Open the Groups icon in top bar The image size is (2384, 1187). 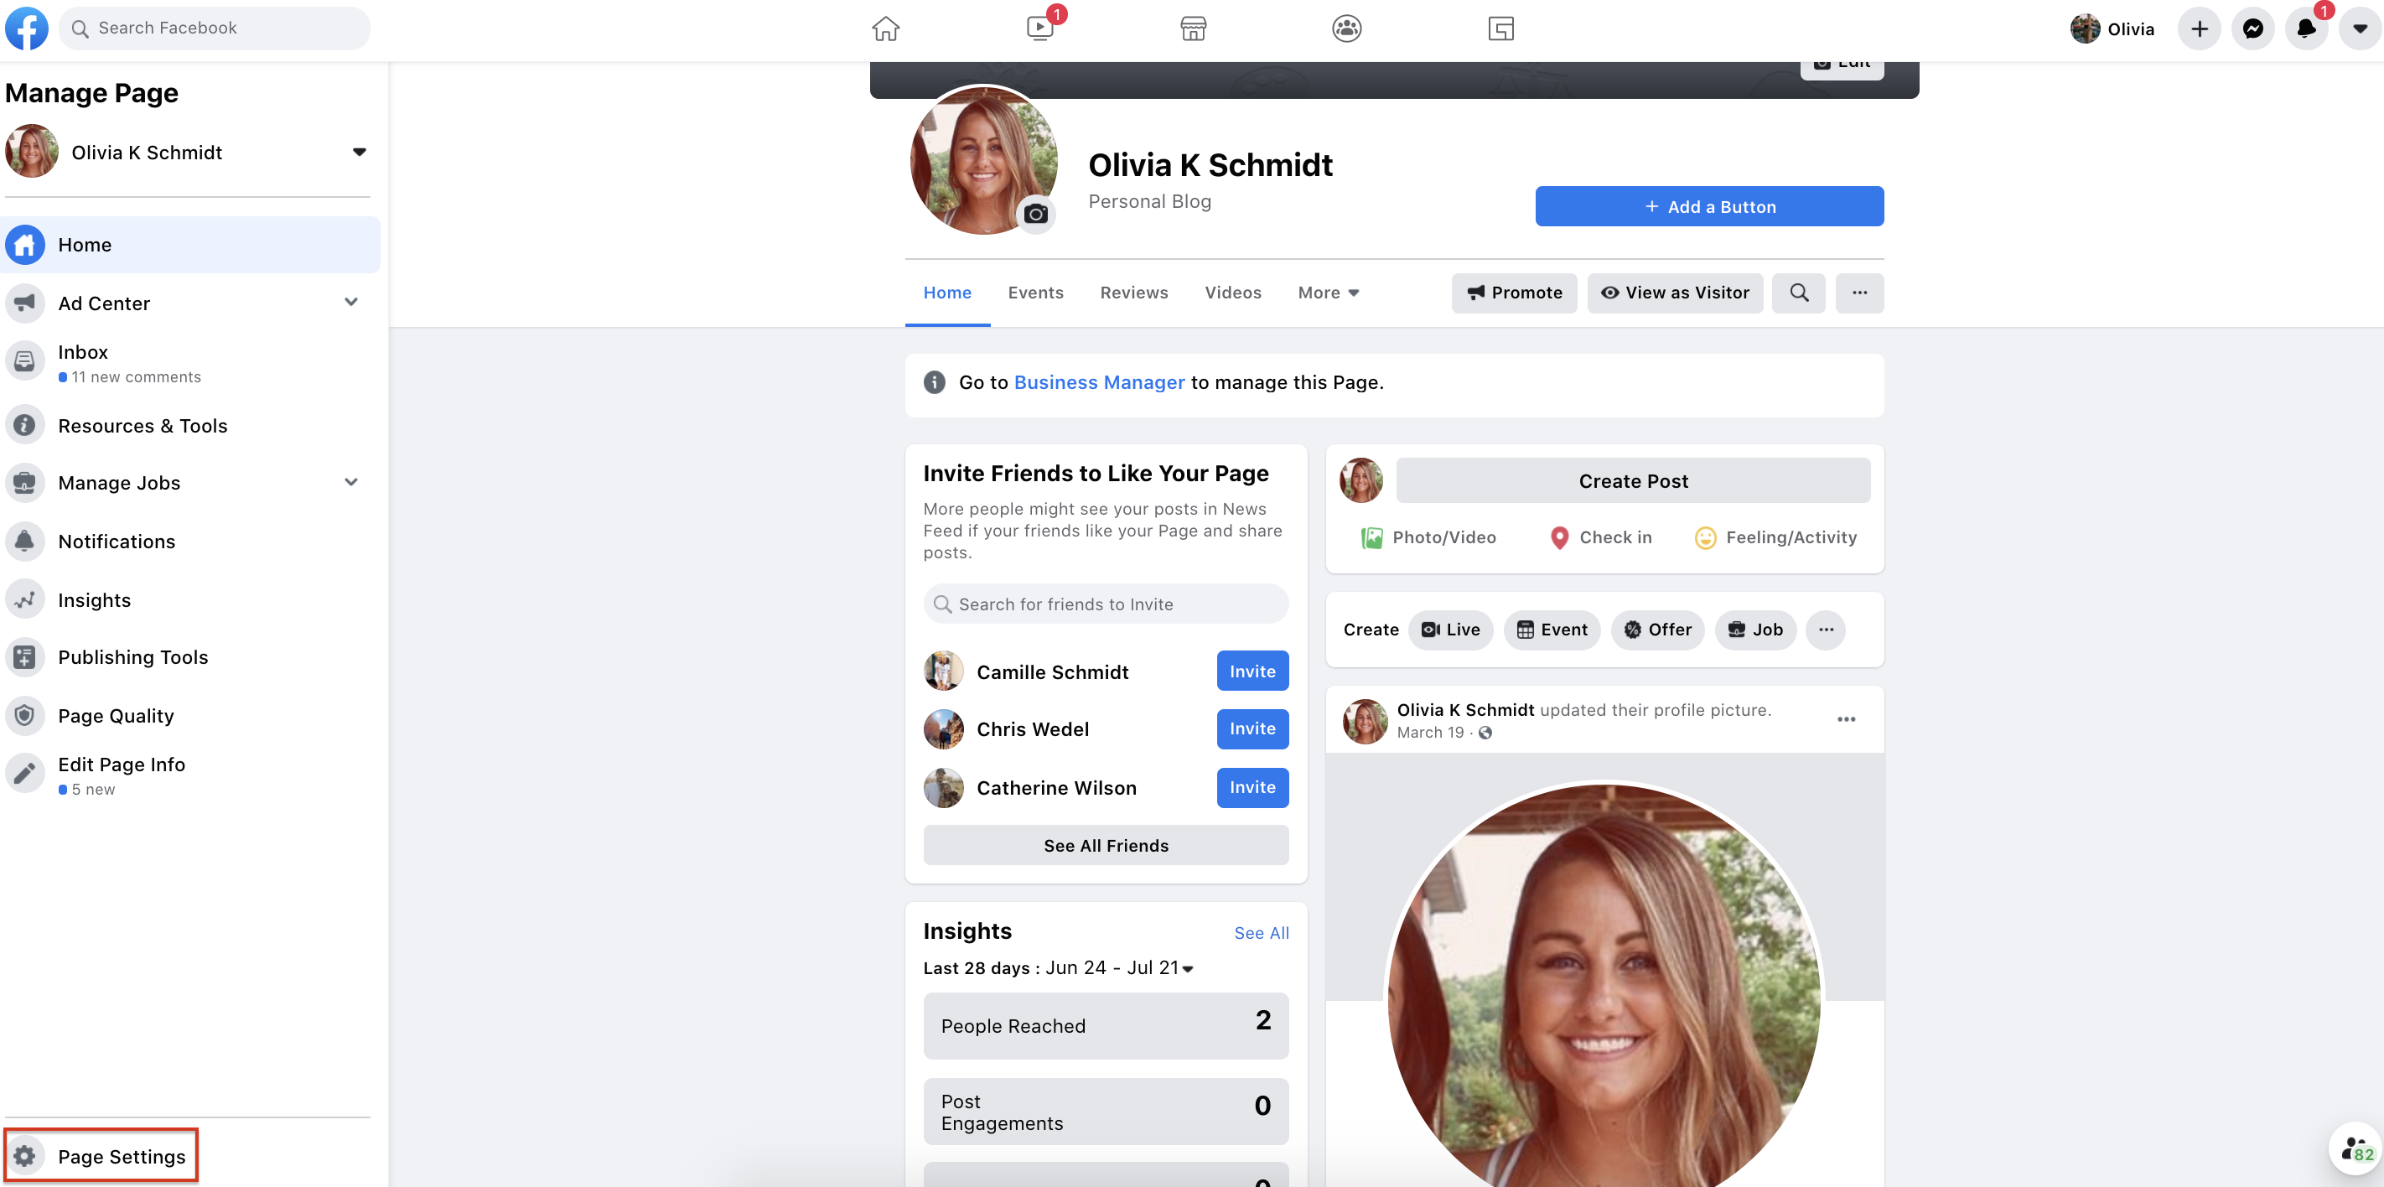coord(1346,29)
